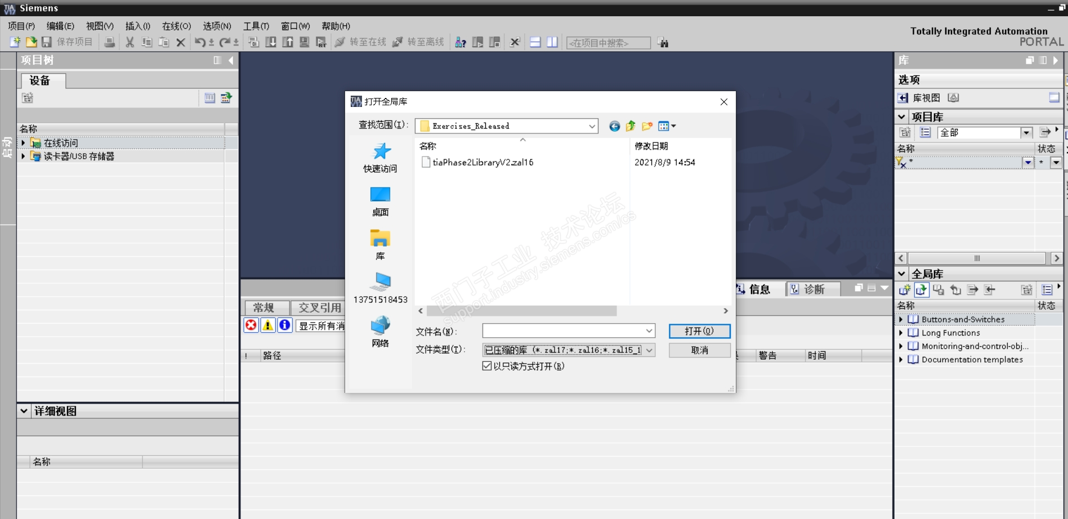Collapse the 全局库 section
This screenshot has height=519, width=1068.
point(901,274)
